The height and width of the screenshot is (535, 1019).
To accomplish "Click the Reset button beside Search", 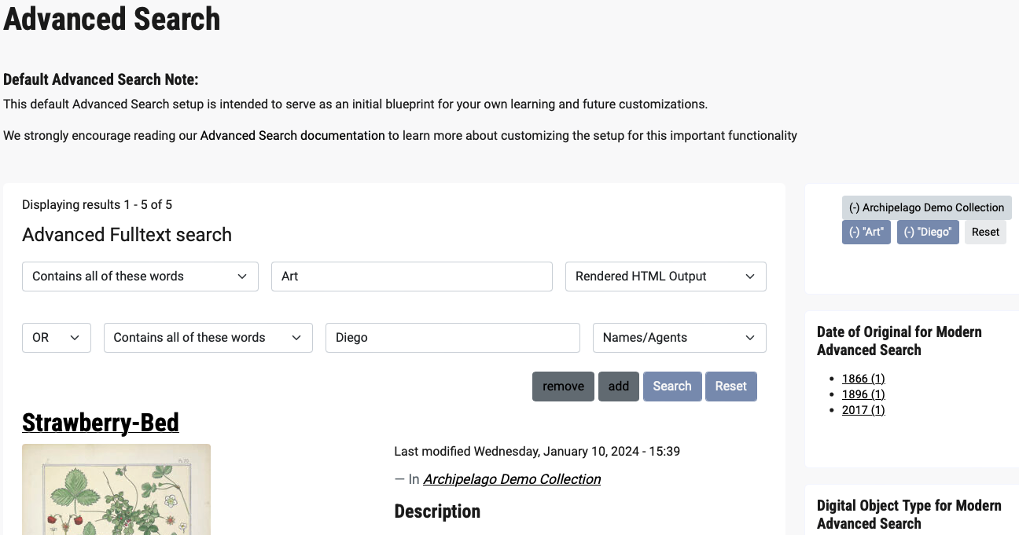I will pos(730,387).
